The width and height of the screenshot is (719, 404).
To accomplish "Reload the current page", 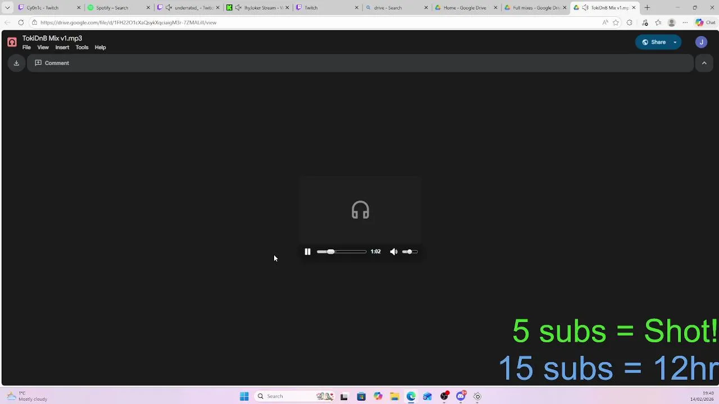I will click(x=21, y=22).
